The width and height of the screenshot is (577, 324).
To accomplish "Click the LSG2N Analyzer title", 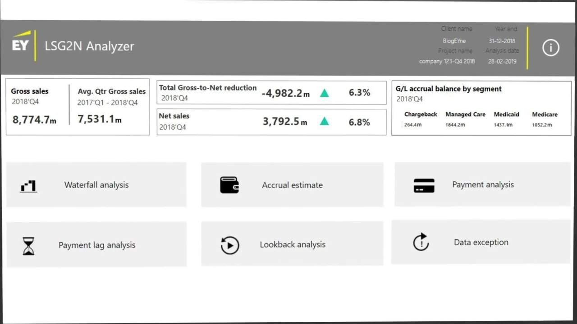I will (x=89, y=46).
